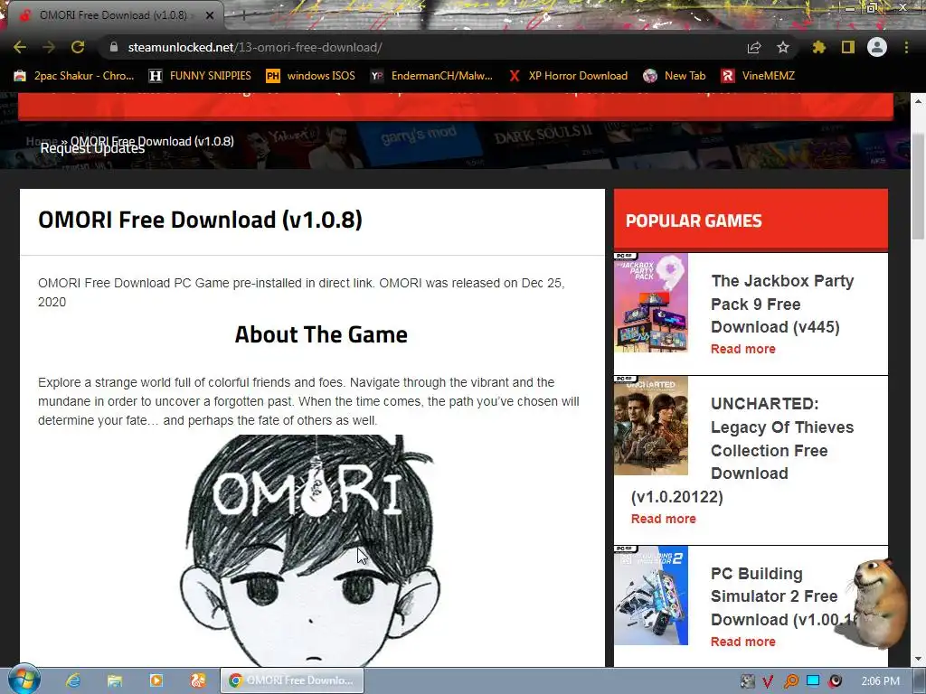
Task: Click Read more under PC Building Simulator
Action: (x=743, y=642)
